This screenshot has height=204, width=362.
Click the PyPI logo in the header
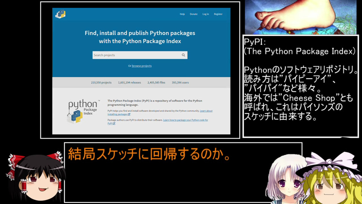60,14
